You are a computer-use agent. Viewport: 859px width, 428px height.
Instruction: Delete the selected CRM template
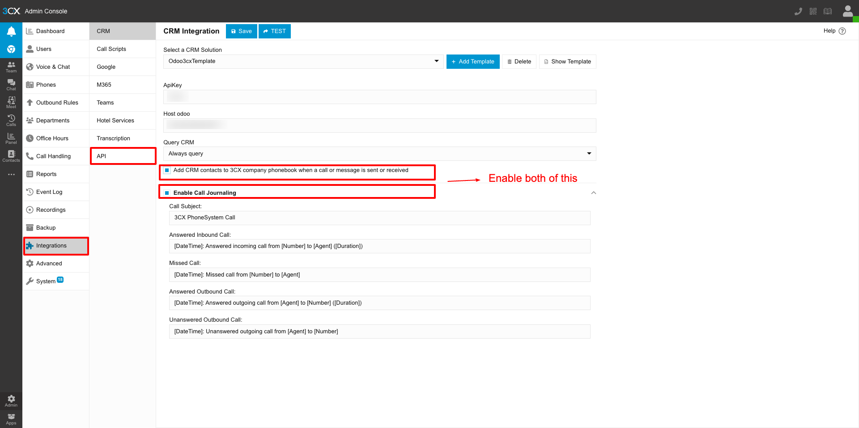tap(519, 62)
